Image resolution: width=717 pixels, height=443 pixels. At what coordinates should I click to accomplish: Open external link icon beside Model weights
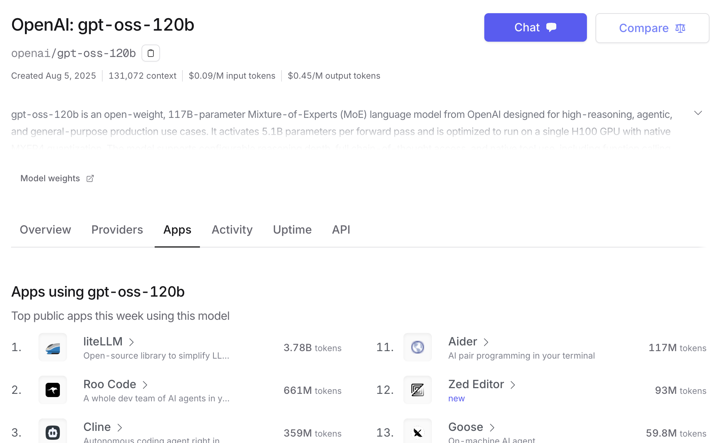90,178
